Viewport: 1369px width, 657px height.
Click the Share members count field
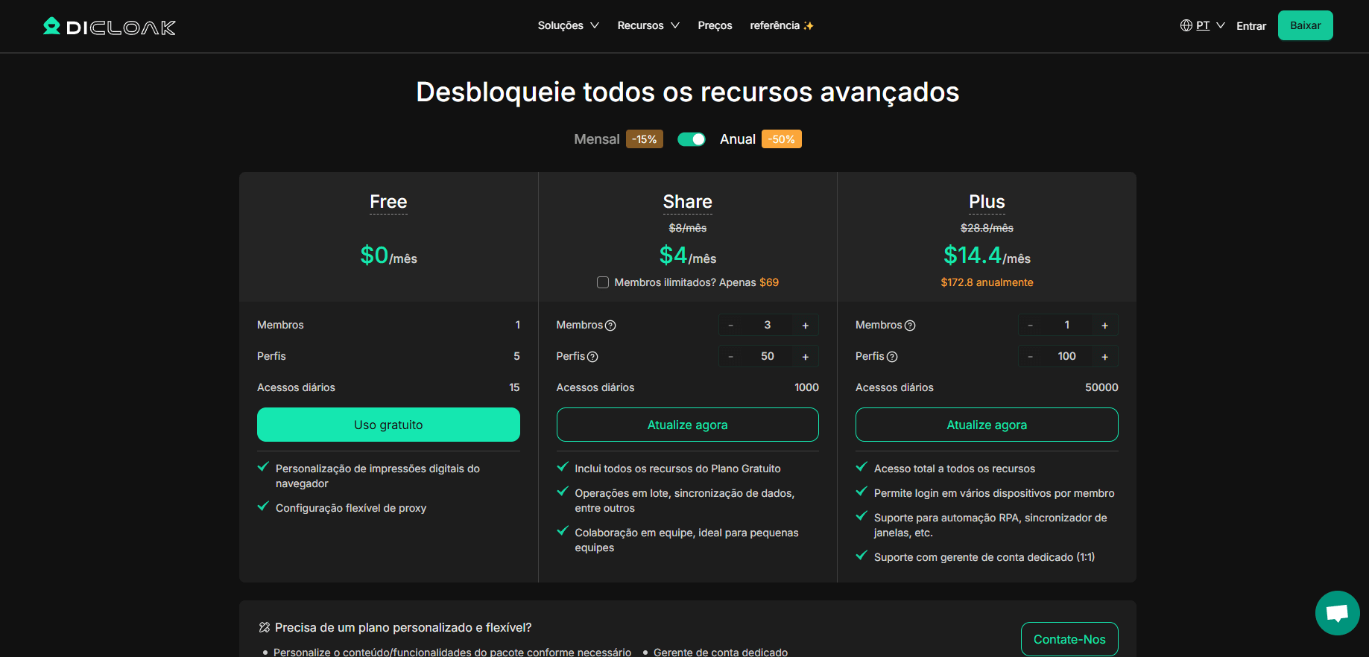click(x=767, y=326)
